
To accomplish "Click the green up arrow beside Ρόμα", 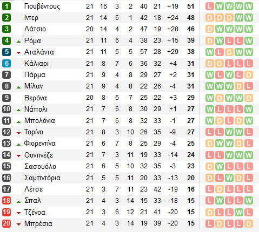I will 18,42.
